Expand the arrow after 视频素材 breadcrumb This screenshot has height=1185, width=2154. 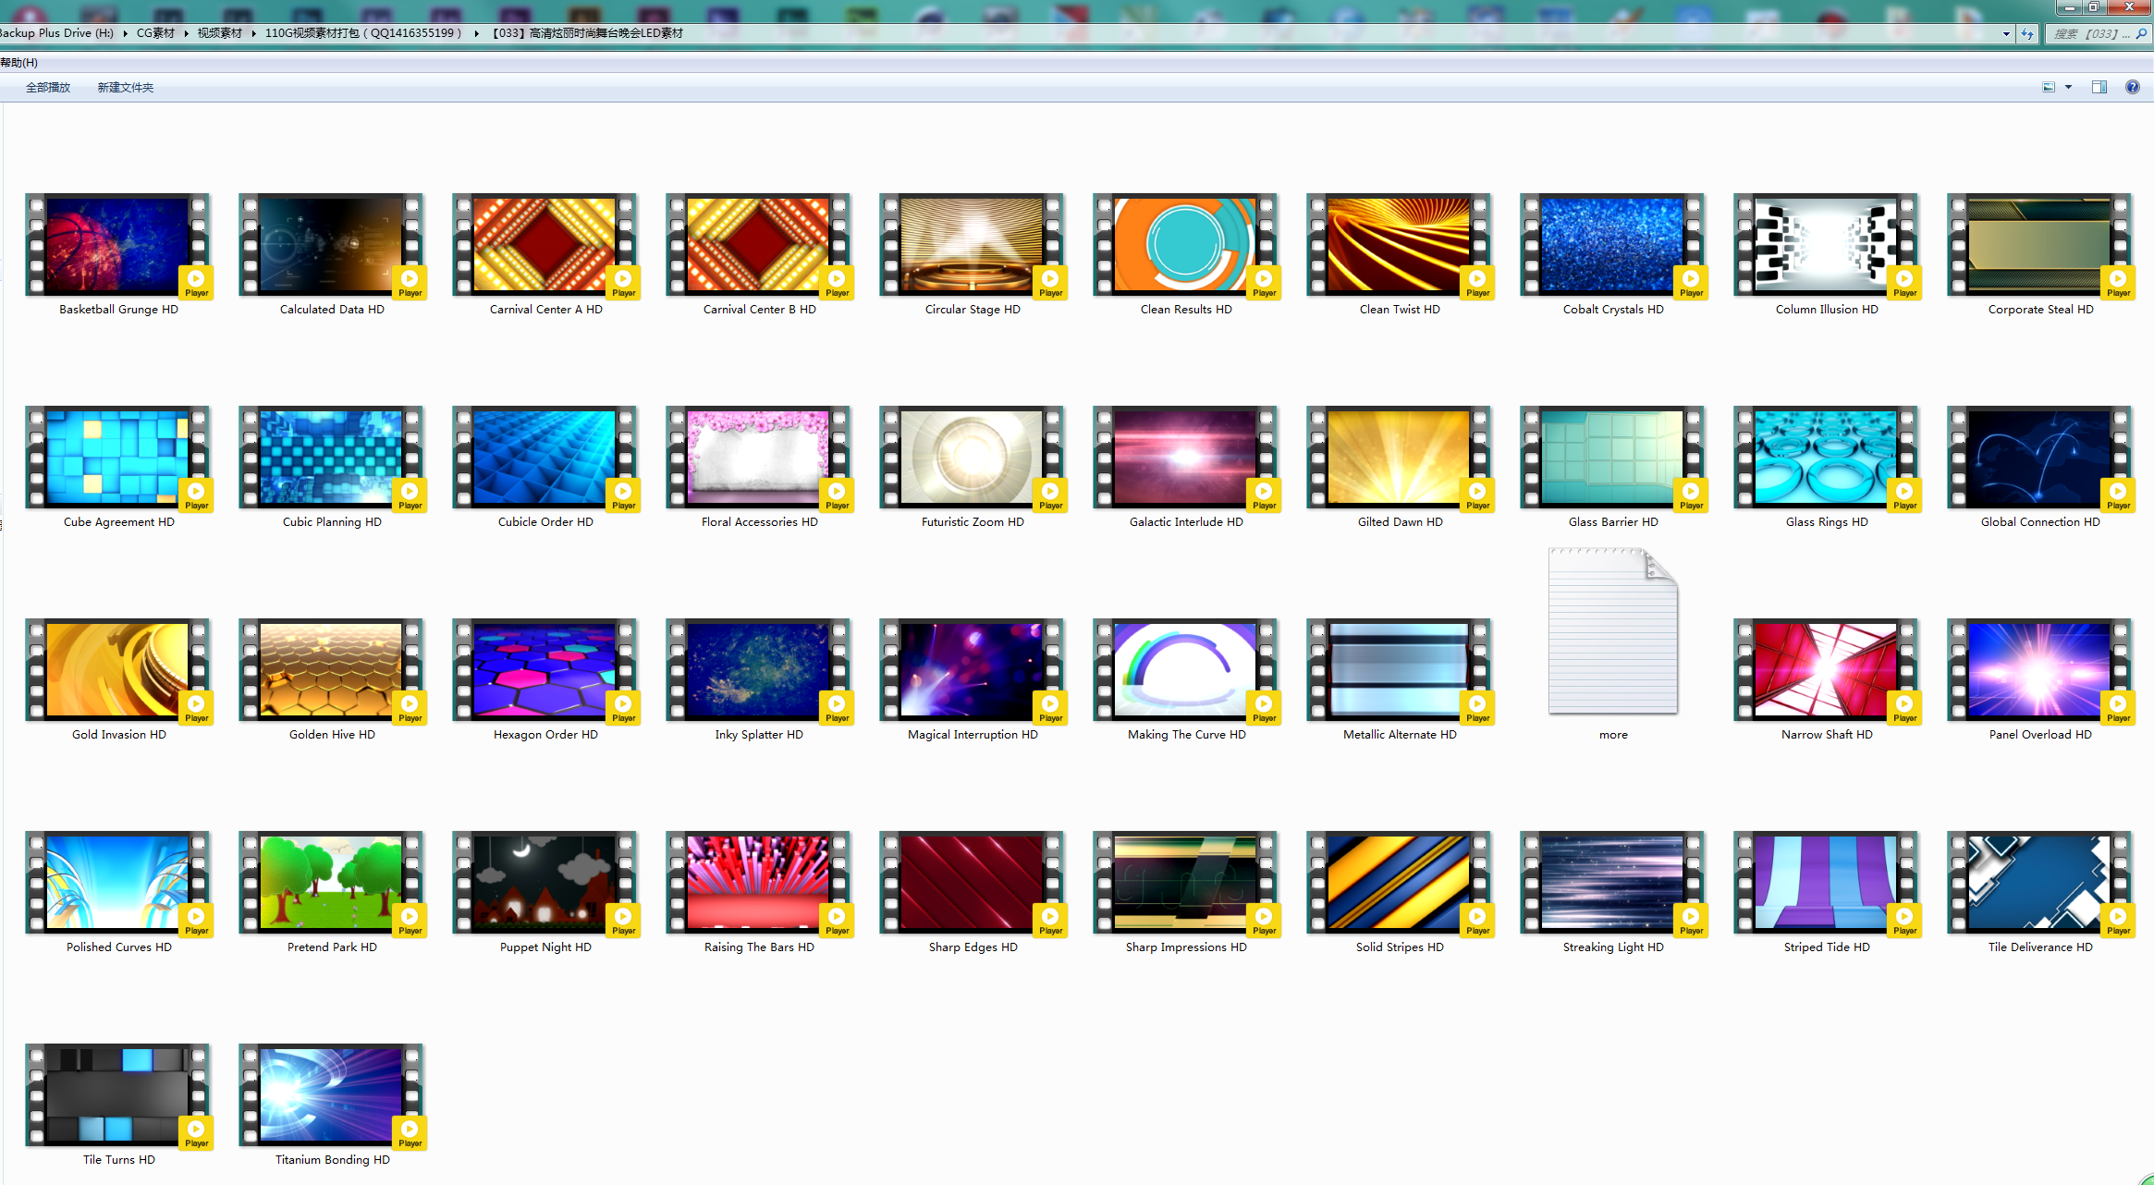point(253,33)
